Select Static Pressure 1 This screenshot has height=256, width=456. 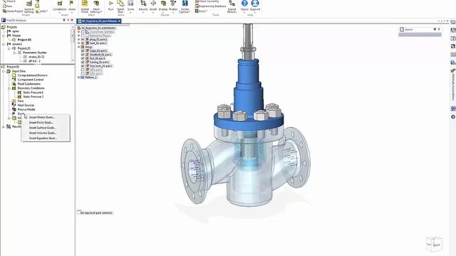[x=31, y=92]
